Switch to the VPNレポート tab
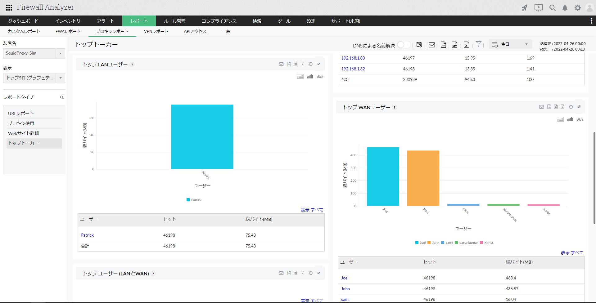 click(x=156, y=31)
